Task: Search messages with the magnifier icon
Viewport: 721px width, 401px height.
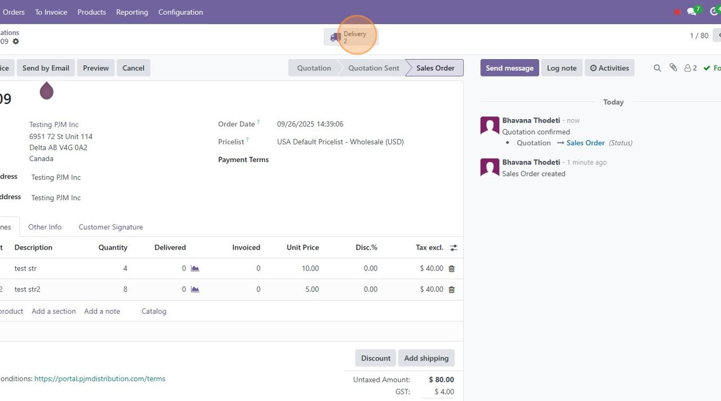Action: 657,68
